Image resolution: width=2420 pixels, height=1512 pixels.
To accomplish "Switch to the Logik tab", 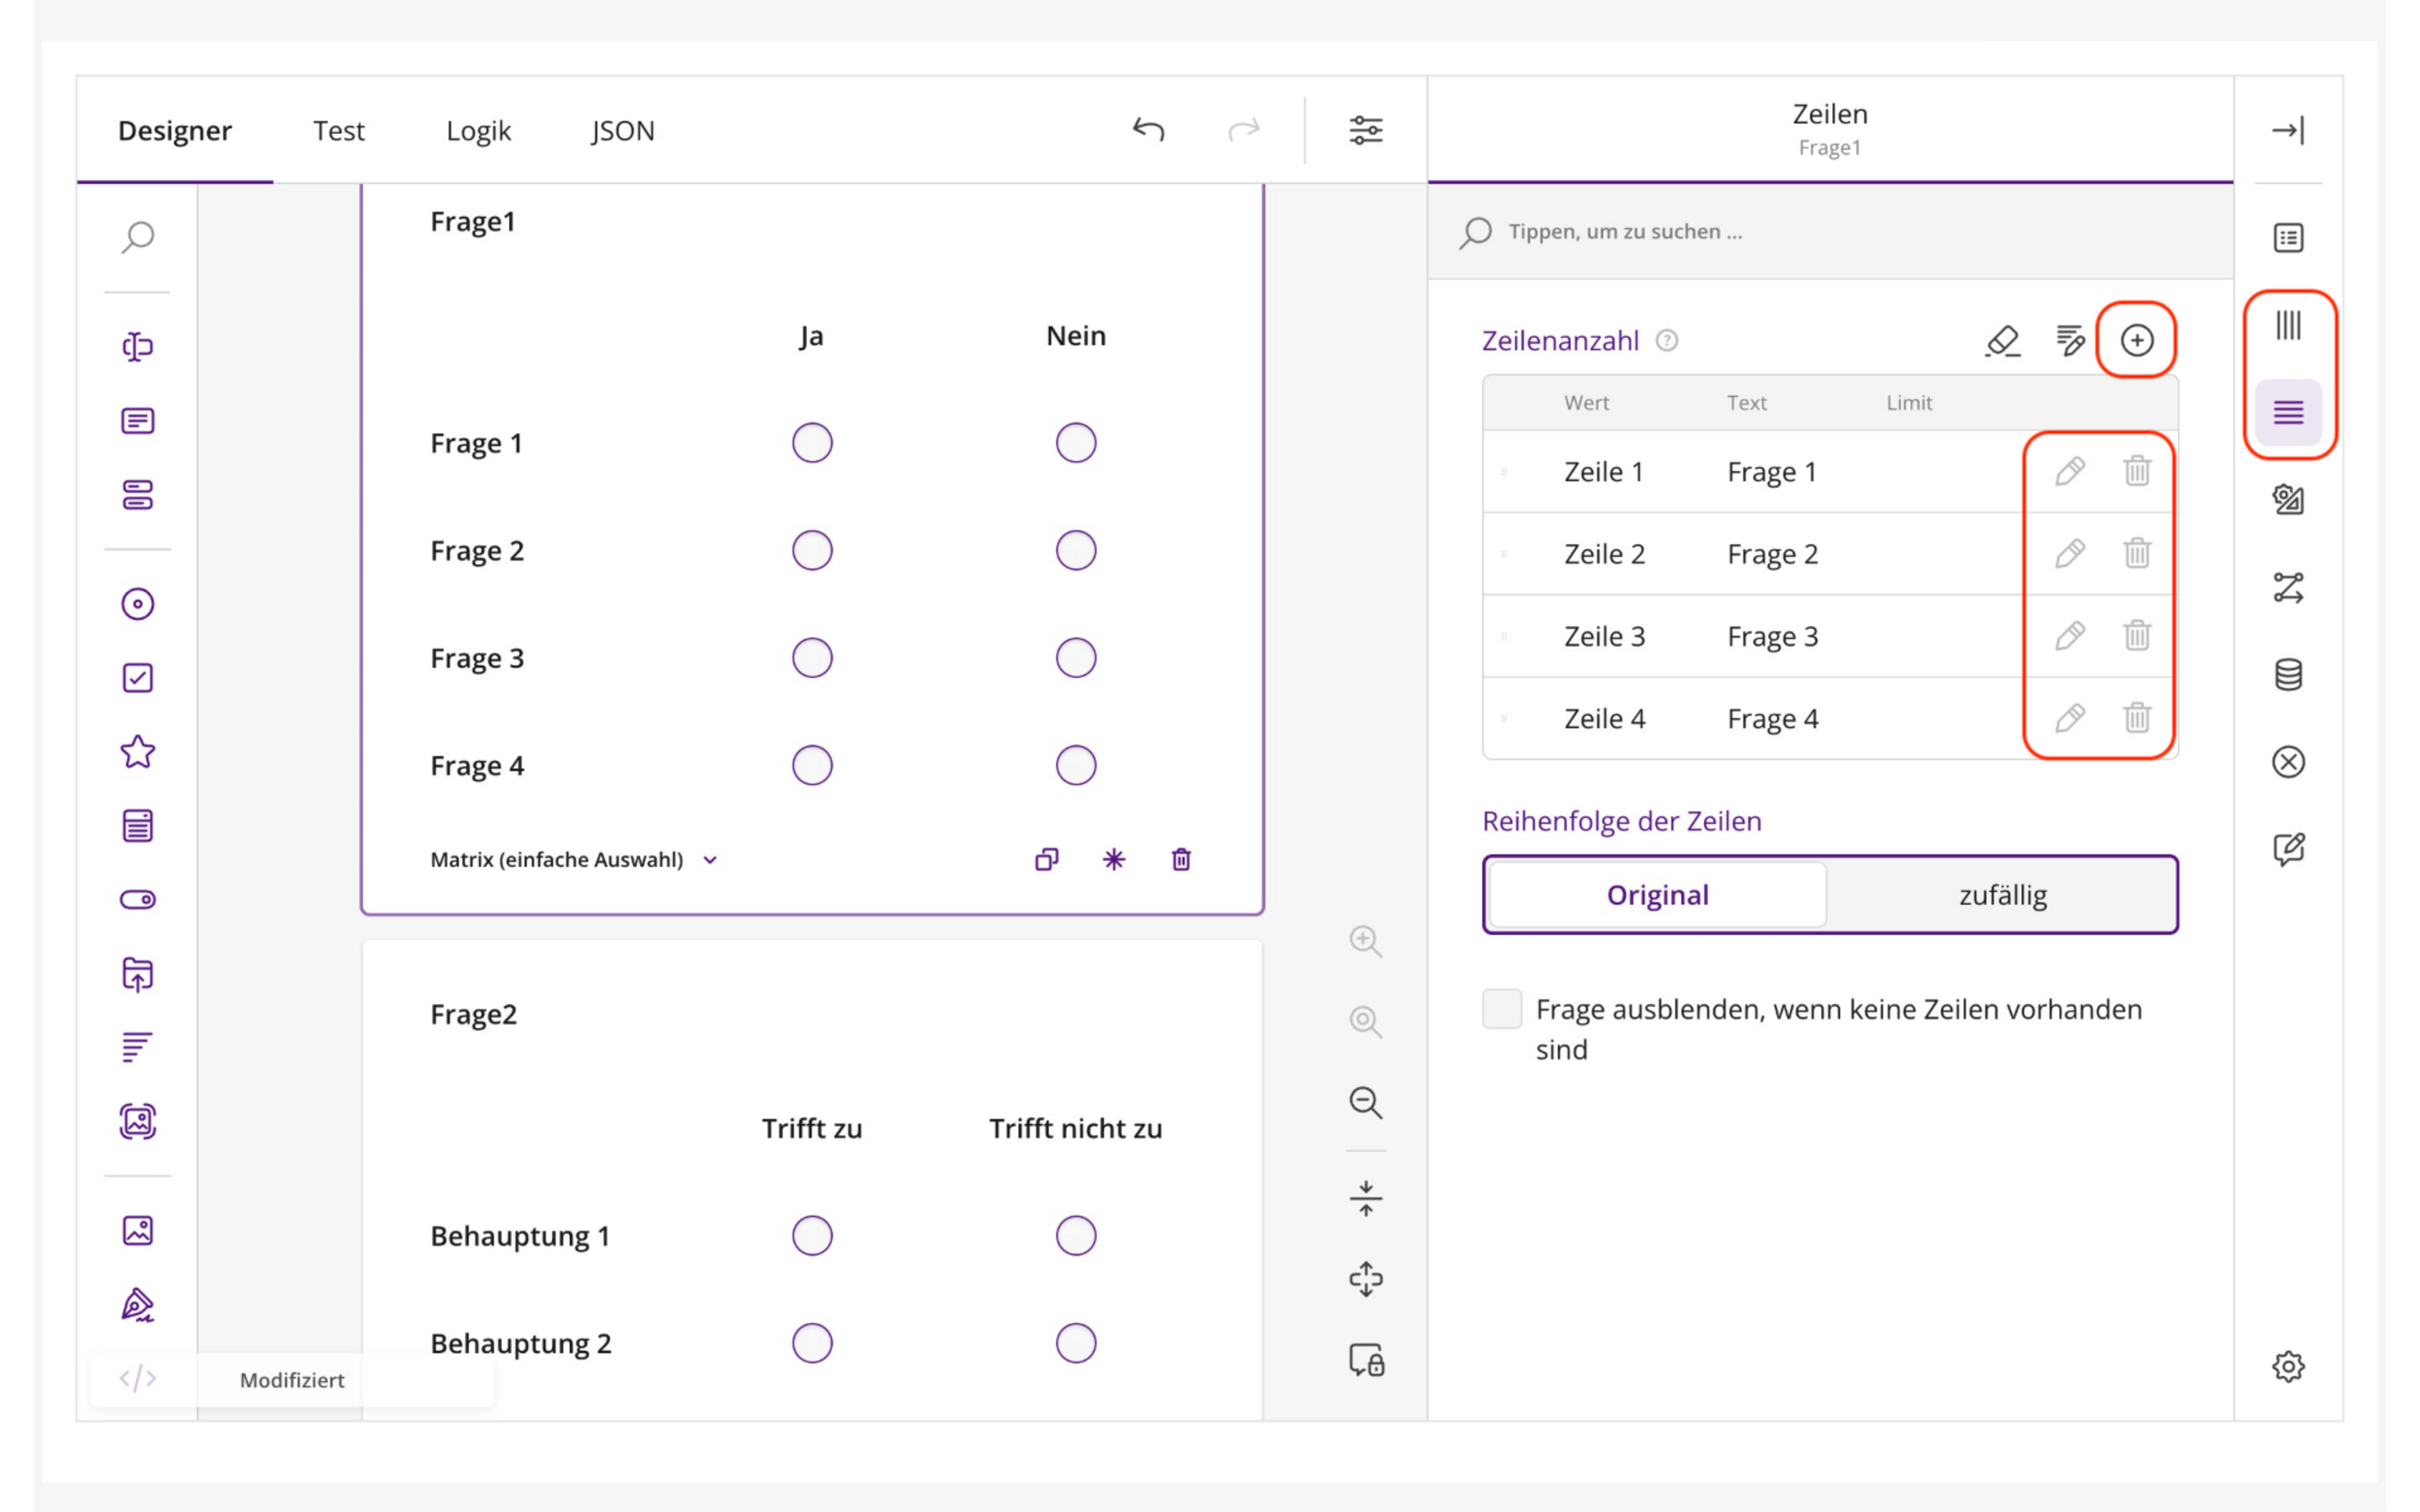I will point(478,131).
